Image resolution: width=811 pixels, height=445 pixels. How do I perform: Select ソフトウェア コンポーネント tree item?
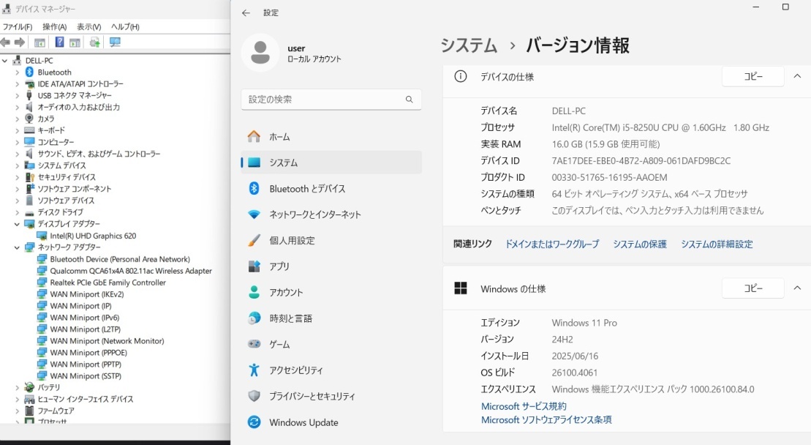point(75,189)
